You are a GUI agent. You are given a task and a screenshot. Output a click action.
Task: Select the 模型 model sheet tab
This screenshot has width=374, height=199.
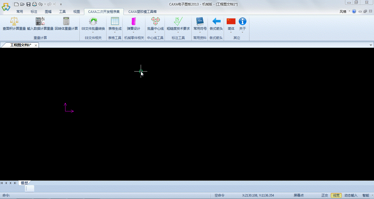click(x=24, y=183)
